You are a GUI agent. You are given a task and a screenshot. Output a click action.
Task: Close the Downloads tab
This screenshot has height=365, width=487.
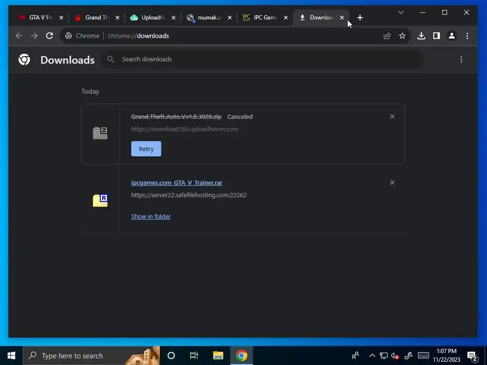pos(342,18)
